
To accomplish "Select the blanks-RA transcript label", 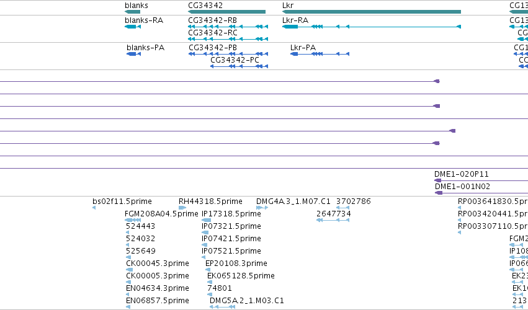I will click(144, 20).
